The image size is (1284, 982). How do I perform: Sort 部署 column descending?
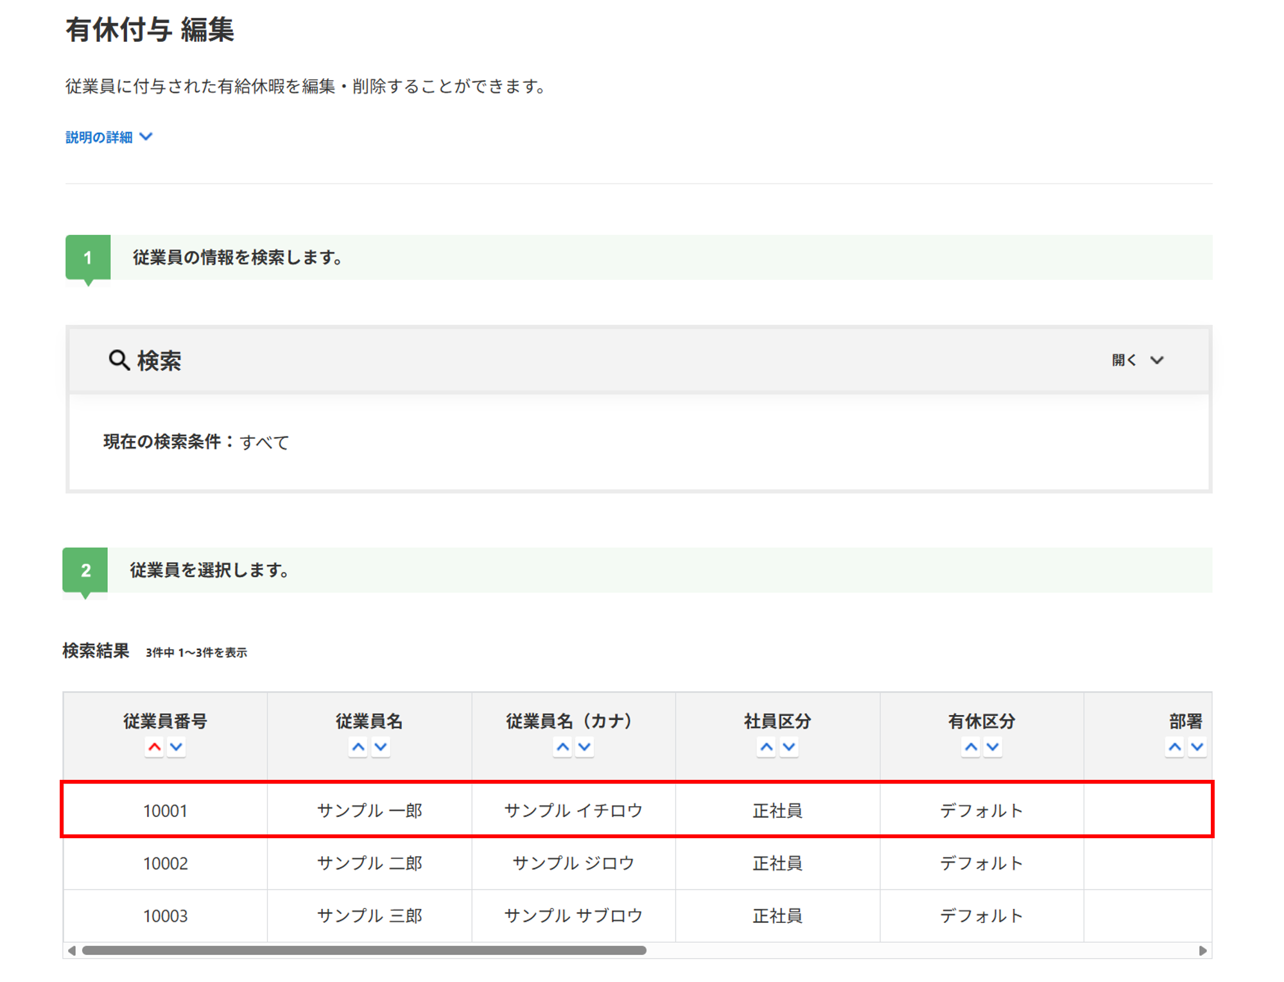pyautogui.click(x=1197, y=747)
